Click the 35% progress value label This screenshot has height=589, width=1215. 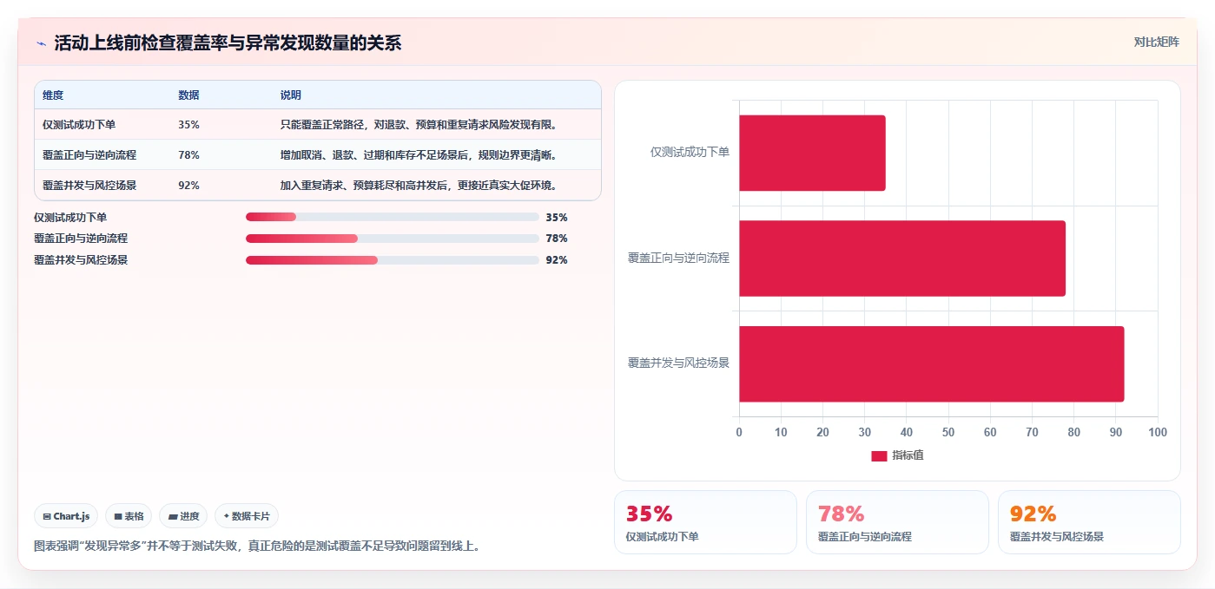pos(557,217)
